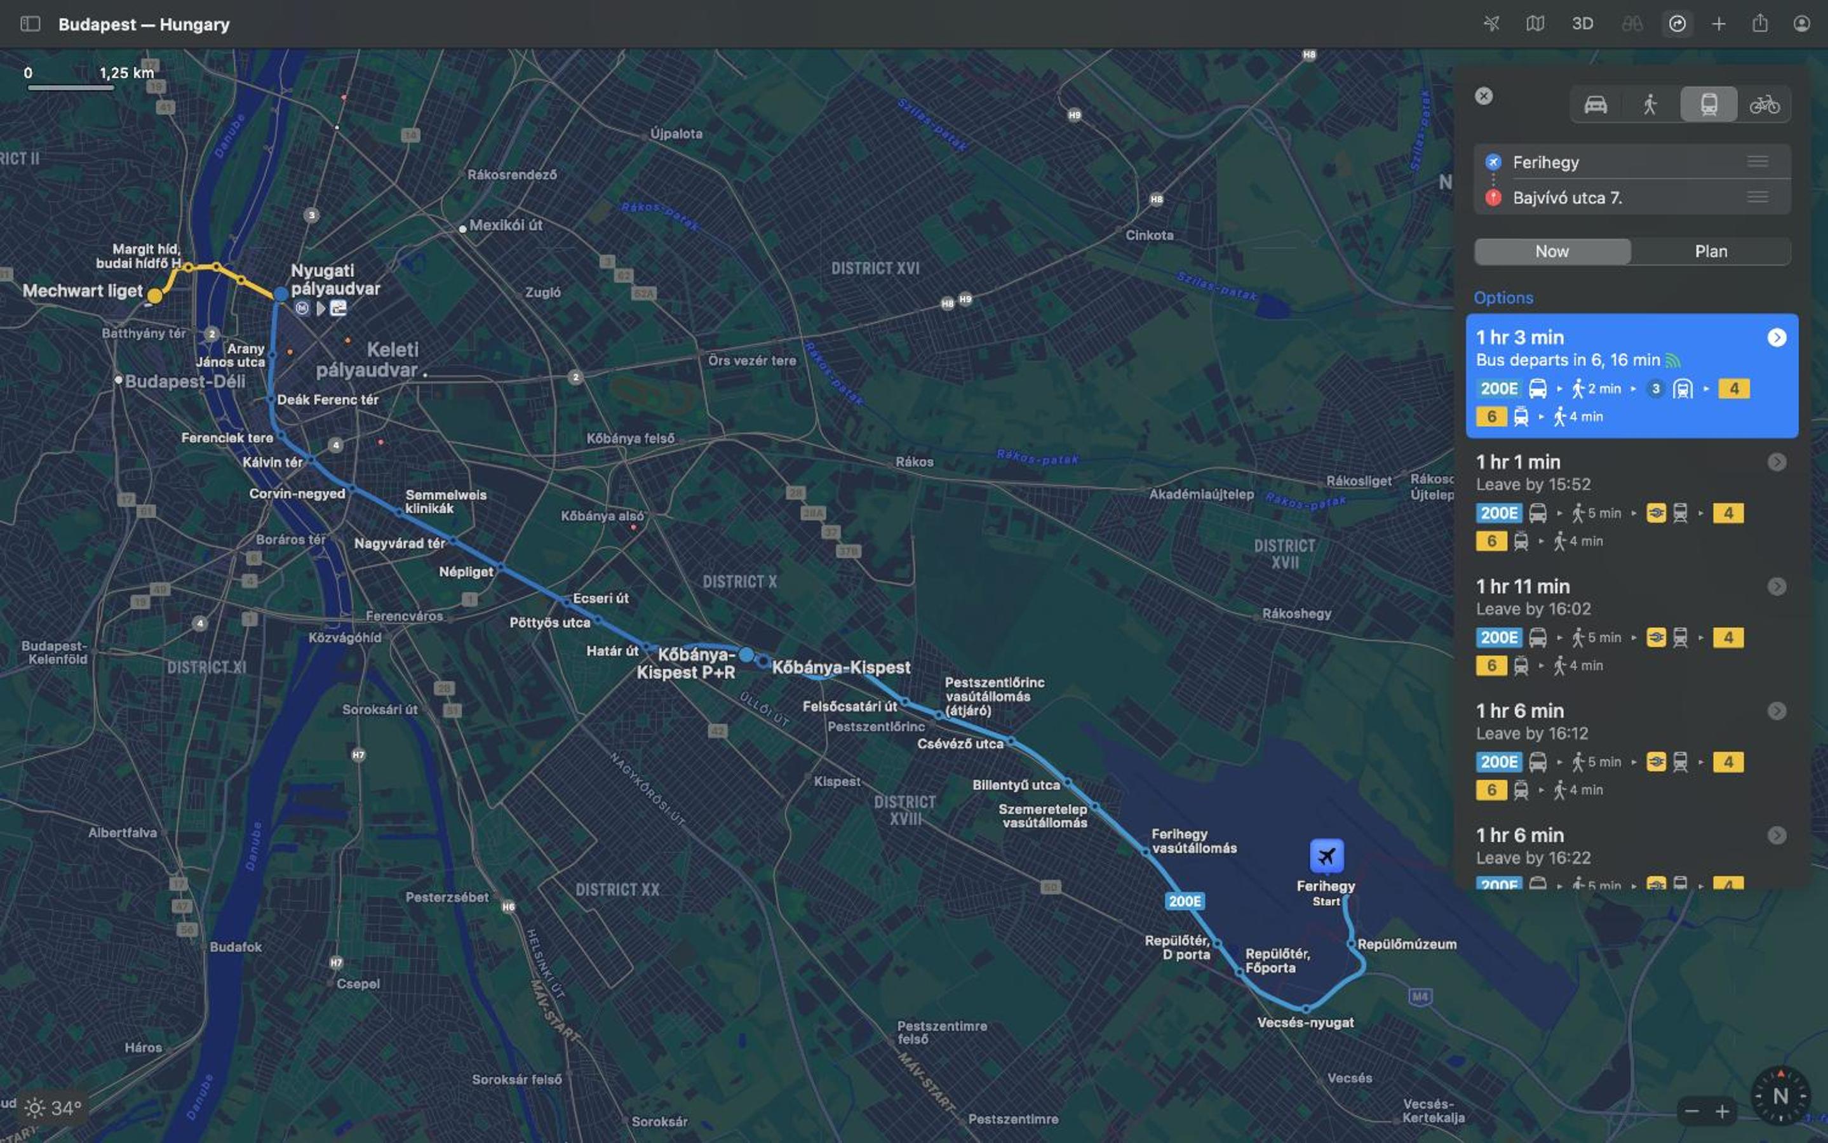Click the Kálvin tér stop label
This screenshot has height=1143, width=1828.
pyautogui.click(x=272, y=462)
